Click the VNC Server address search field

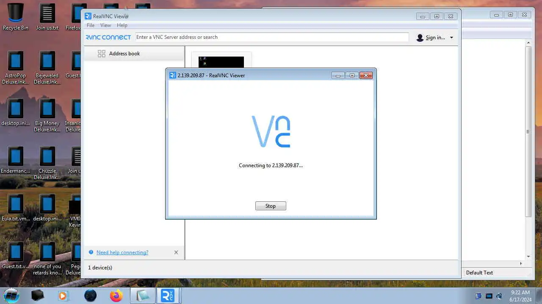272,37
